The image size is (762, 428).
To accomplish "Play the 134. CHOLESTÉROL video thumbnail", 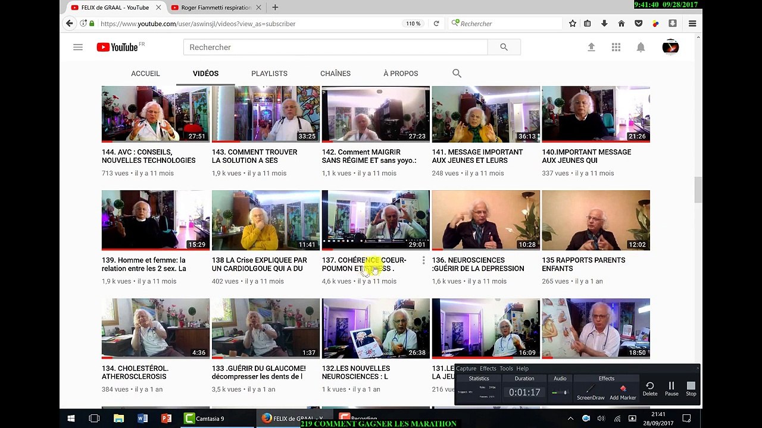I will coord(155,329).
